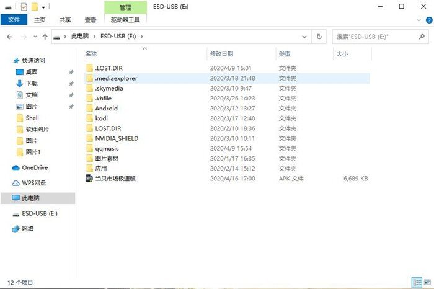Screen dimensions: 434x289
Task: Open the .LOST.DIR folder icon
Action: [x=89, y=68]
